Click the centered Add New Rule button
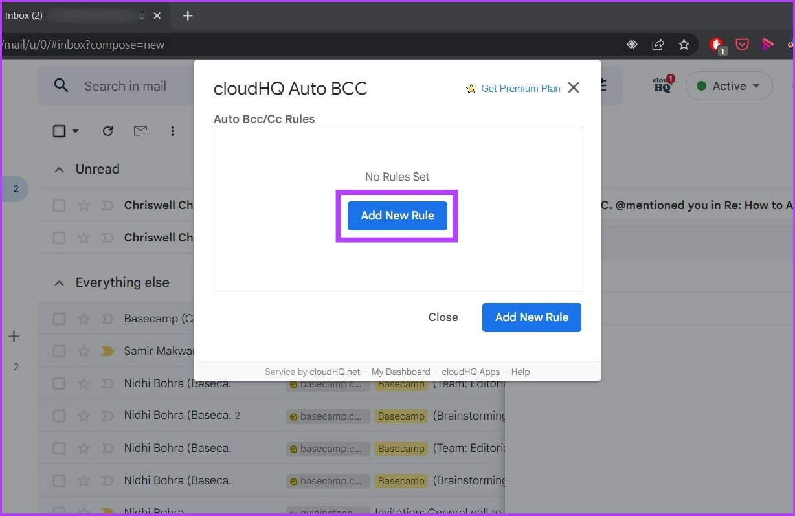This screenshot has width=795, height=516. click(x=397, y=216)
